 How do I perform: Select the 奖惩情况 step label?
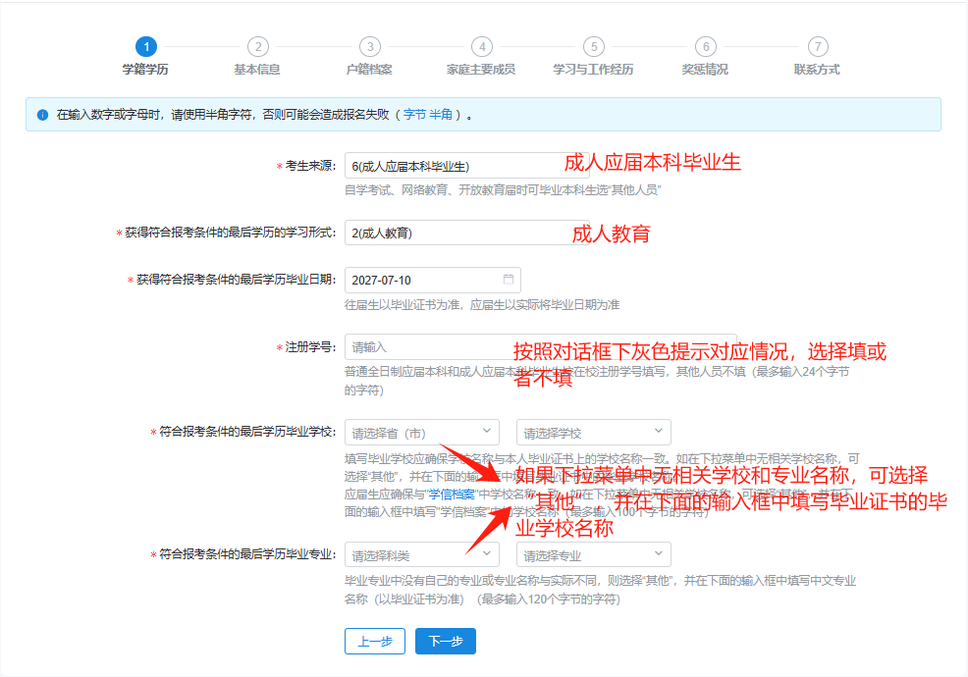pos(705,69)
